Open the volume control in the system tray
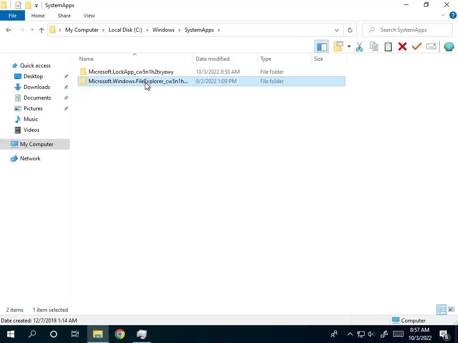Image resolution: width=458 pixels, height=343 pixels. [x=371, y=334]
